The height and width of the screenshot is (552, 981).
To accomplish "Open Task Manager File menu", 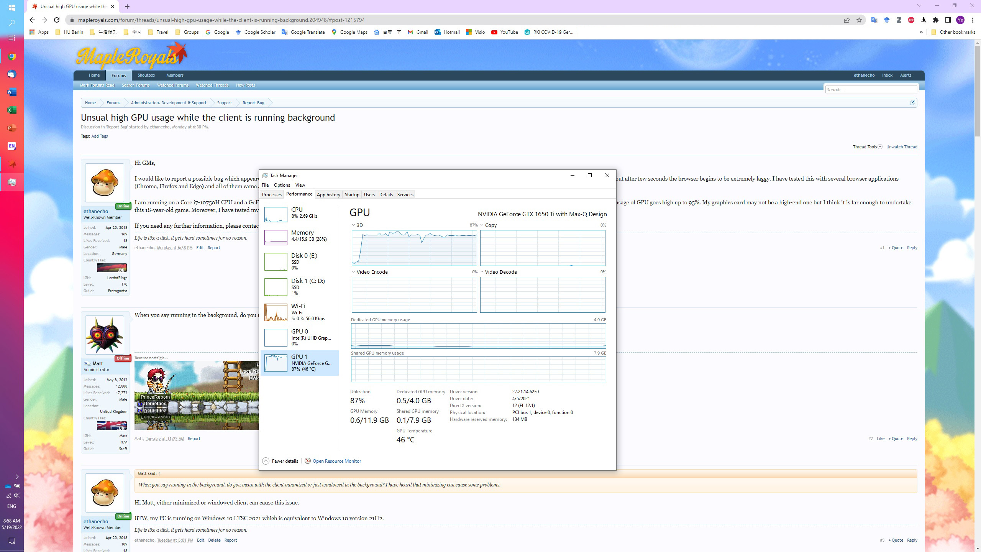I will point(265,185).
